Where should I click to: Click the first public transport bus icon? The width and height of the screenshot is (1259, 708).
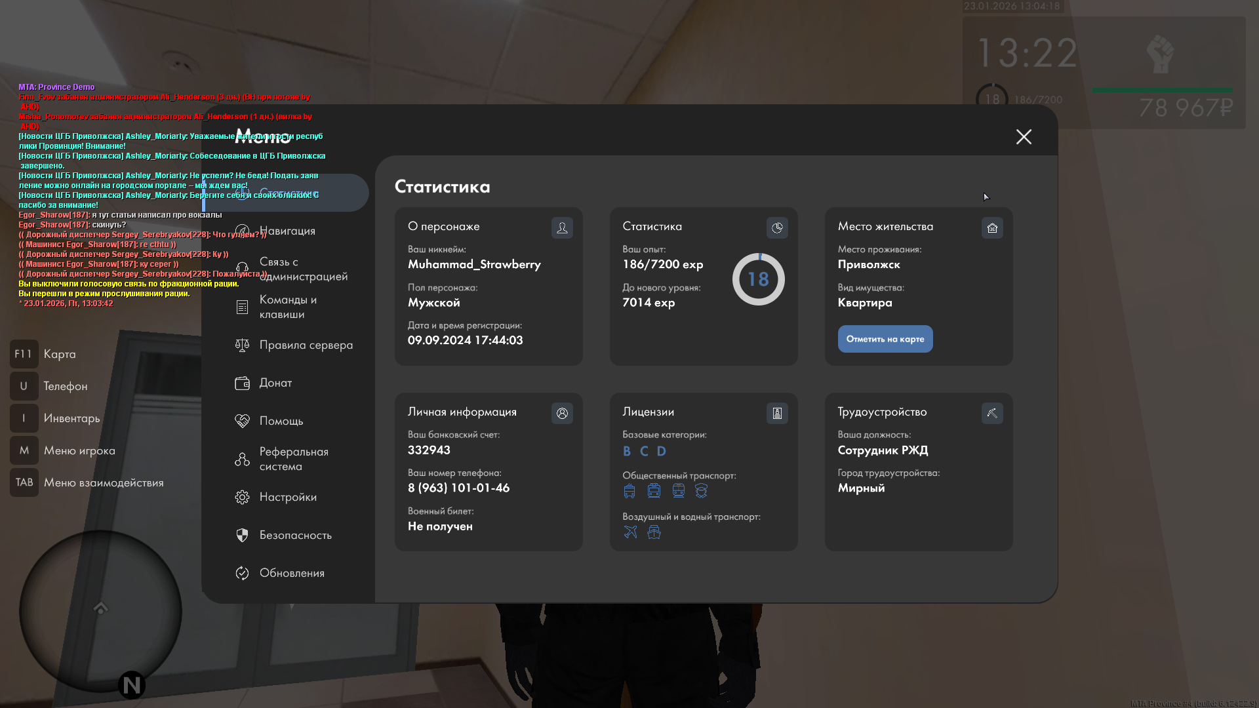(629, 491)
